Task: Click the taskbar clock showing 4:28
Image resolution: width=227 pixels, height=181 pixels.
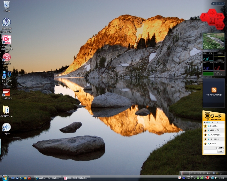Action: point(221,178)
